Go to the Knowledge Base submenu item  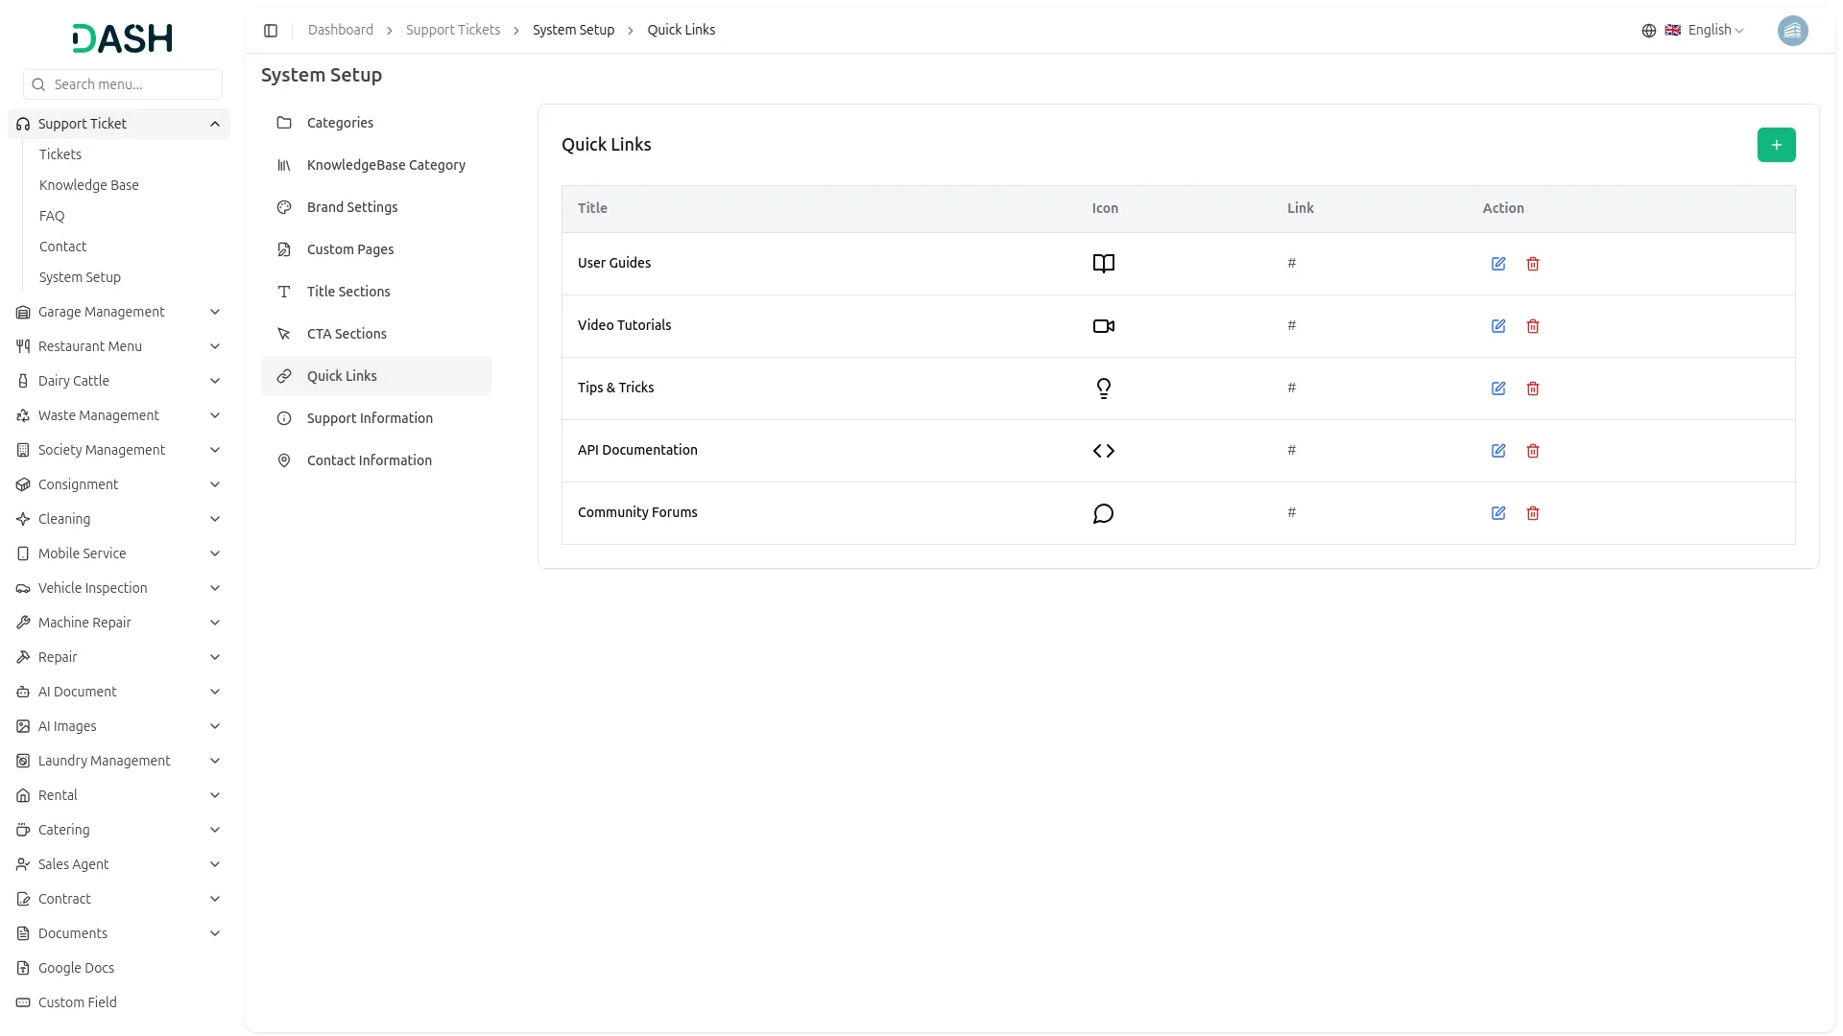[88, 185]
